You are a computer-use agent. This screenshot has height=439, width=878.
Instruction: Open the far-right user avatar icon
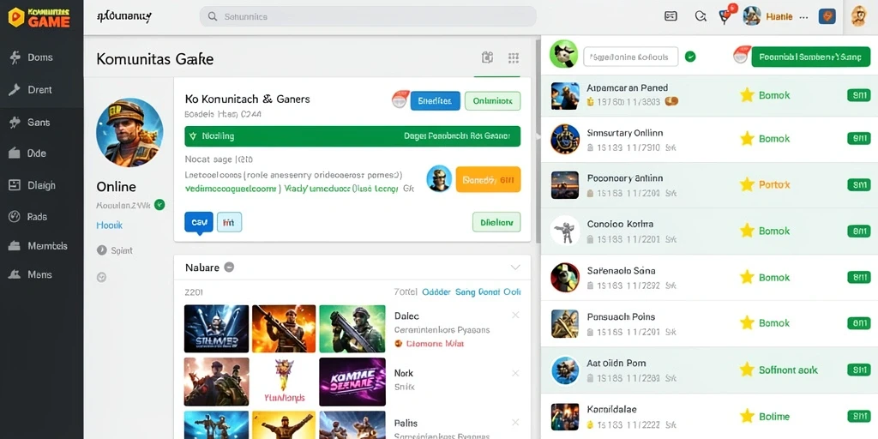pos(859,16)
